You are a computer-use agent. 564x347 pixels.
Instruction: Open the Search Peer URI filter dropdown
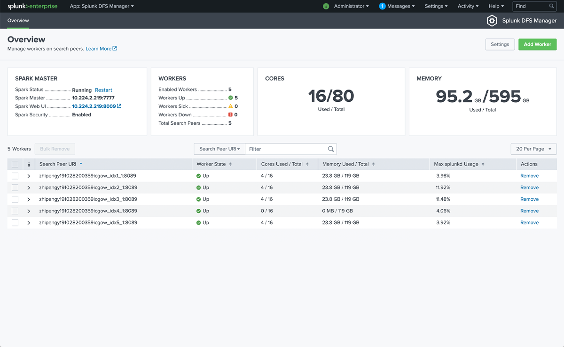coord(219,149)
